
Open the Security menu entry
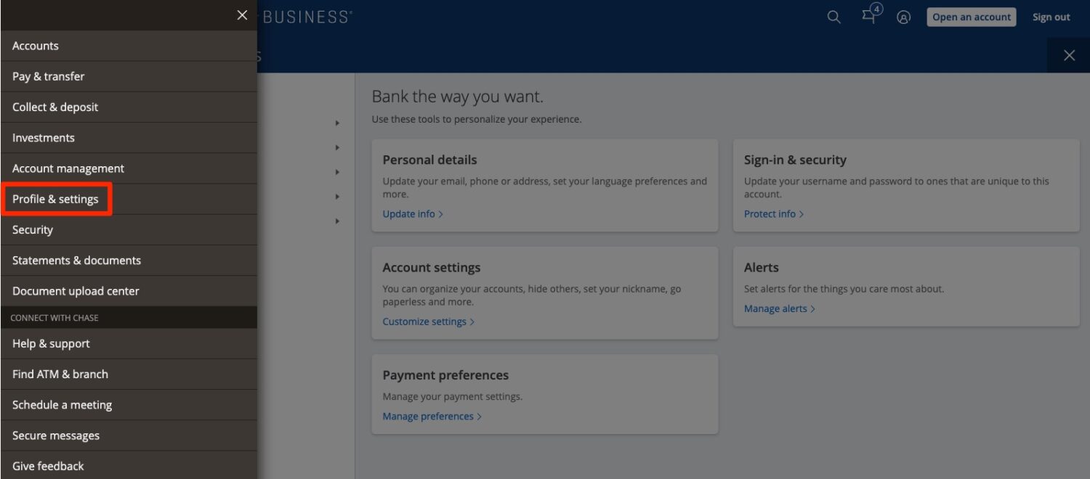pyautogui.click(x=32, y=229)
